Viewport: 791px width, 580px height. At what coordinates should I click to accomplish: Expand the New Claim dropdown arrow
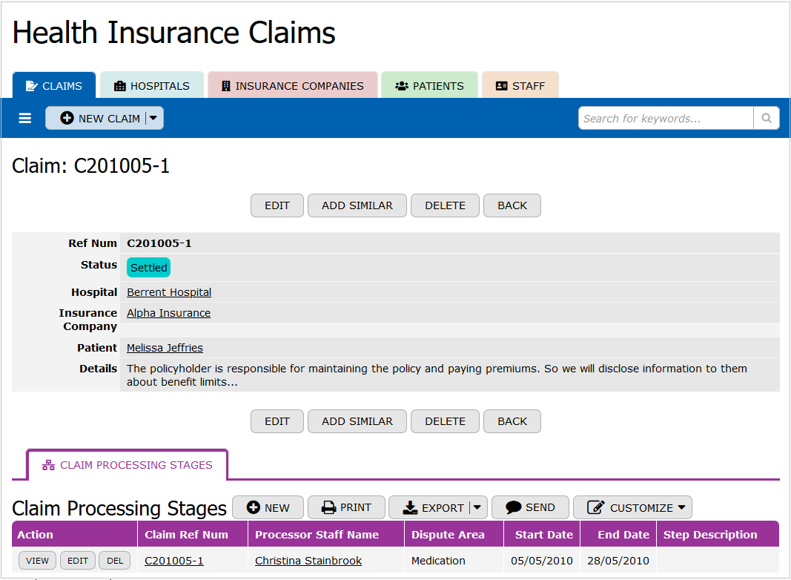(x=153, y=119)
